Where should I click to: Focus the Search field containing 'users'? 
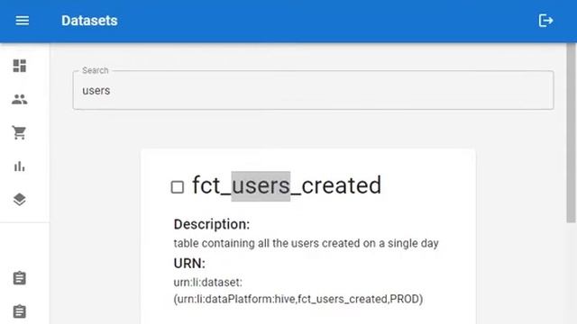click(x=313, y=90)
